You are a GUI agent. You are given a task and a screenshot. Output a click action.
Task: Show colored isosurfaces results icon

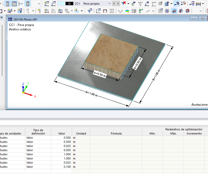(127, 11)
